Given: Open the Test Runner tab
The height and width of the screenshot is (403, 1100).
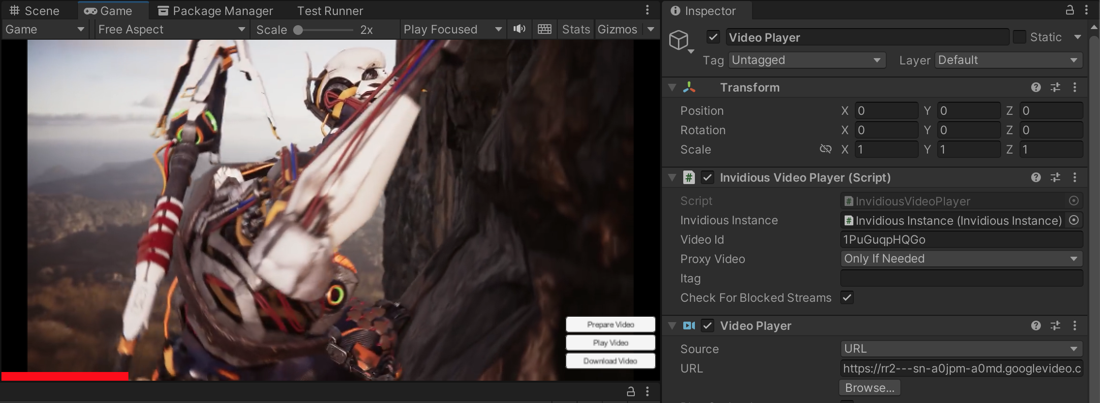Looking at the screenshot, I should coord(330,10).
